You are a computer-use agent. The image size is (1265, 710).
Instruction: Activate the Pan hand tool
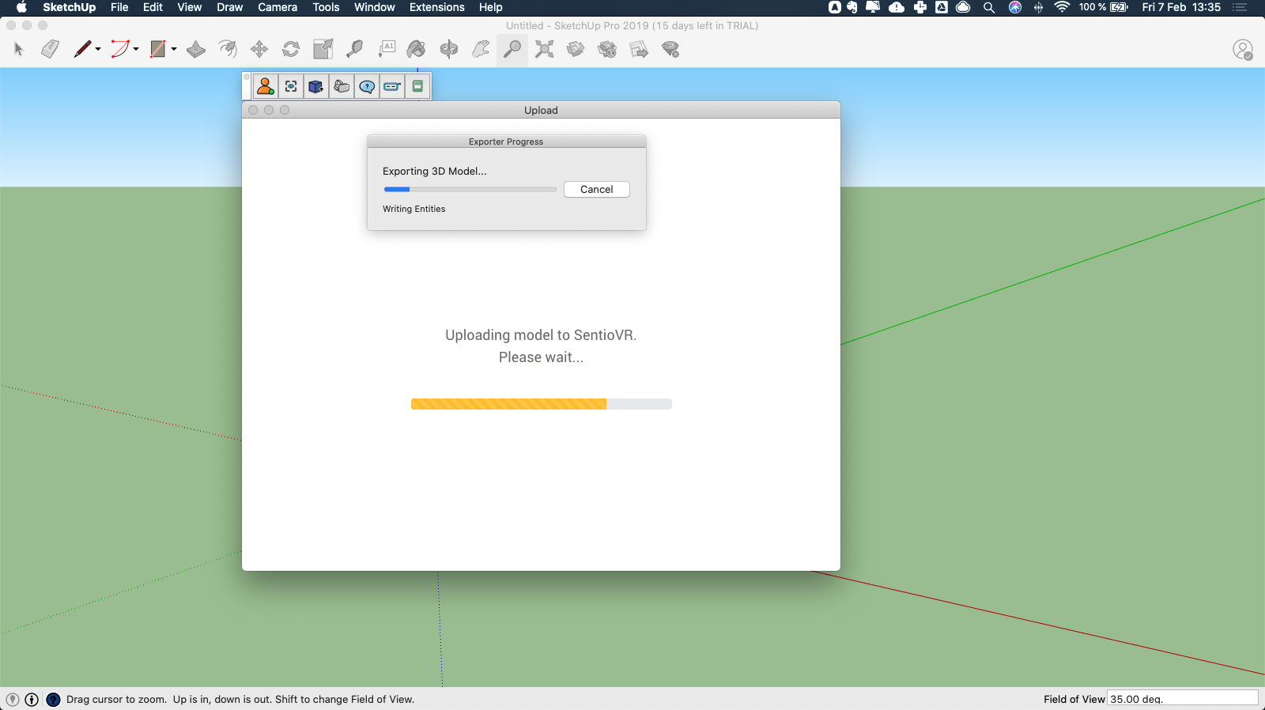[481, 49]
